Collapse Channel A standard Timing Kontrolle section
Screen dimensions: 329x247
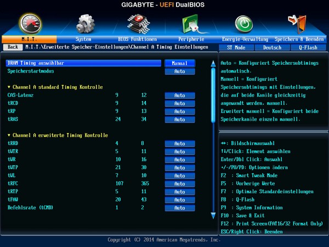click(x=55, y=87)
